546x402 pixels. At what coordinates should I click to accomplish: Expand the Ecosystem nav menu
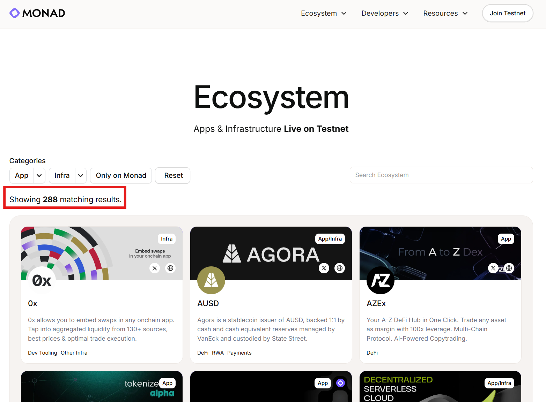coord(324,13)
